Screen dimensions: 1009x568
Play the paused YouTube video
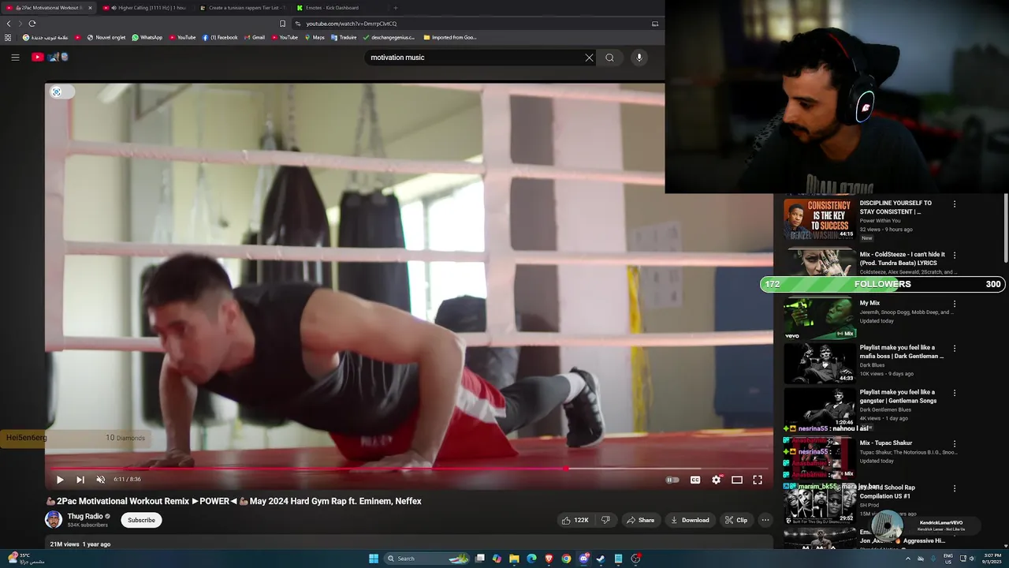[x=60, y=480]
